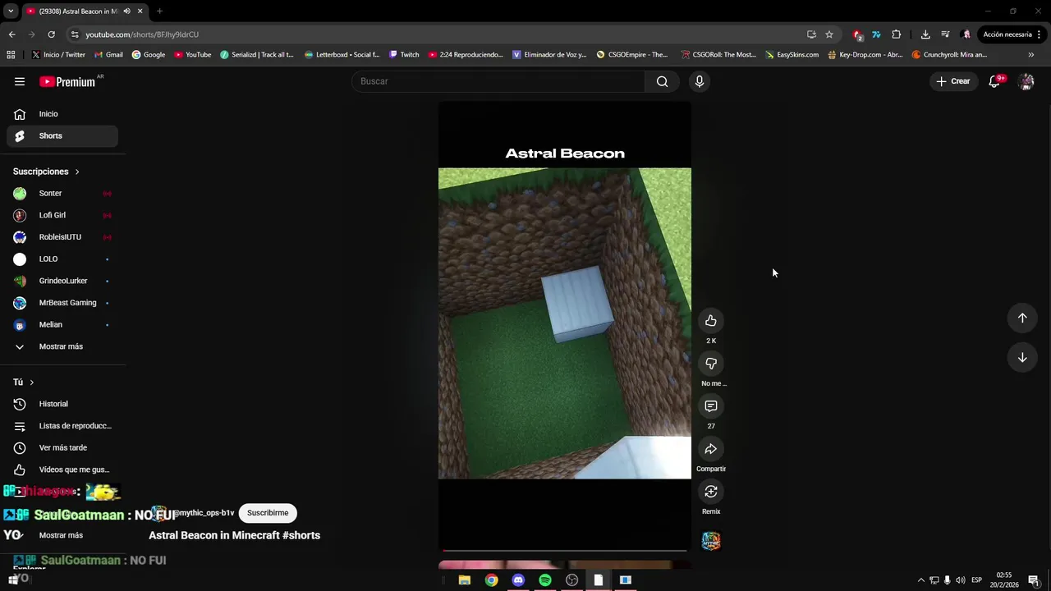
Task: Open the MrBeast Gaming channel
Action: click(62, 303)
